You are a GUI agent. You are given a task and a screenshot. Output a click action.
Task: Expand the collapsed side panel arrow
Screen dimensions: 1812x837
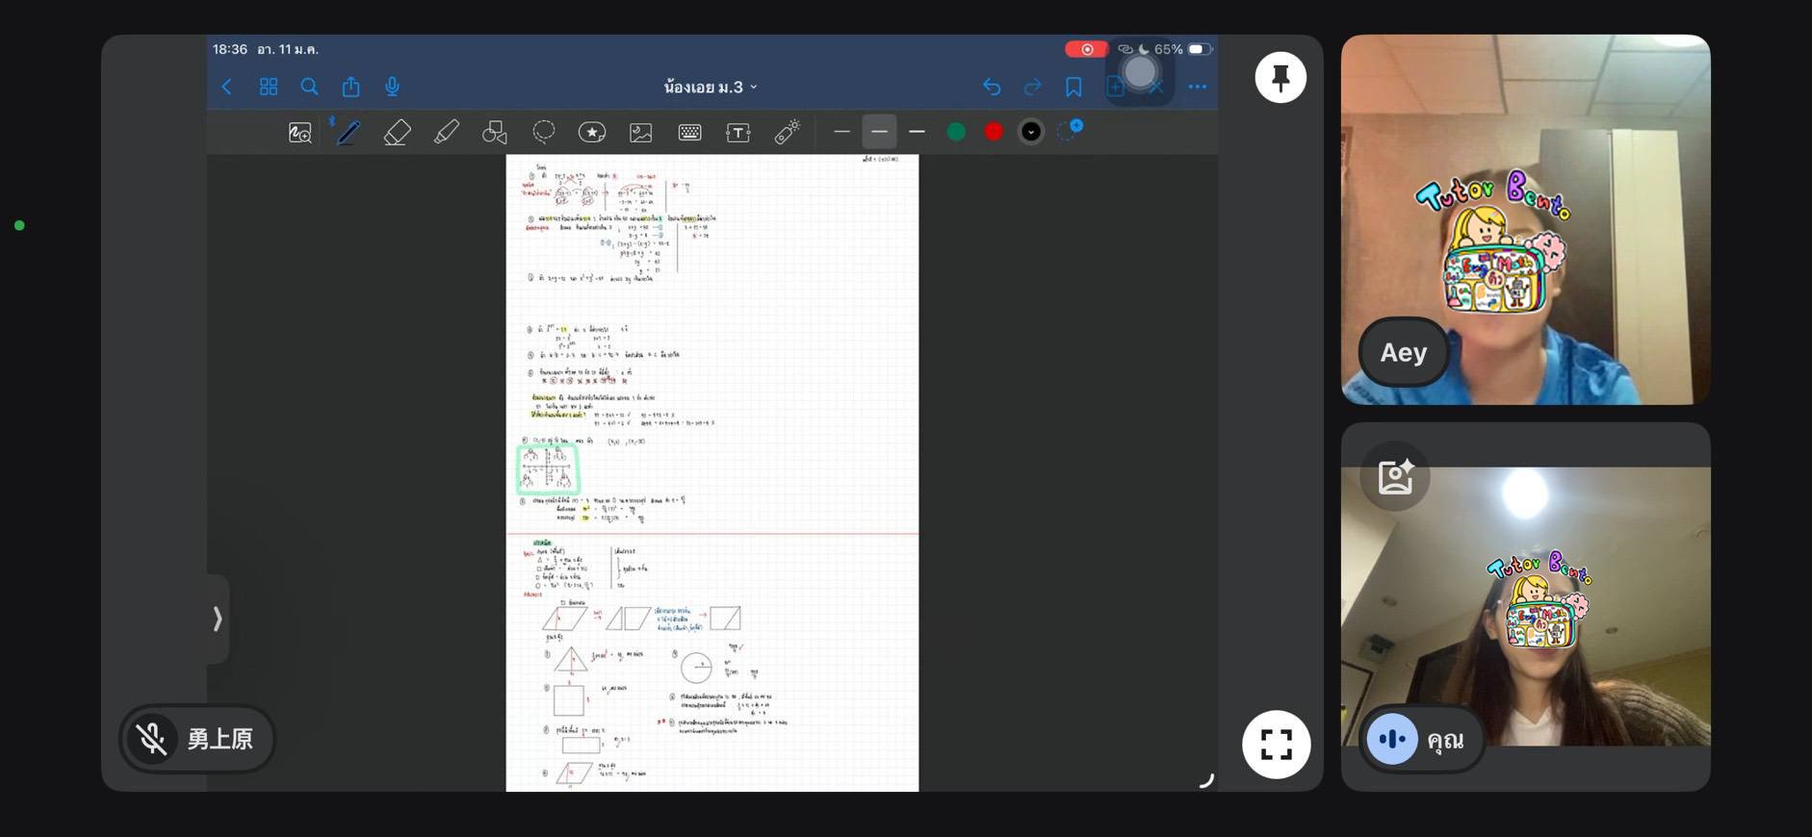pos(218,619)
